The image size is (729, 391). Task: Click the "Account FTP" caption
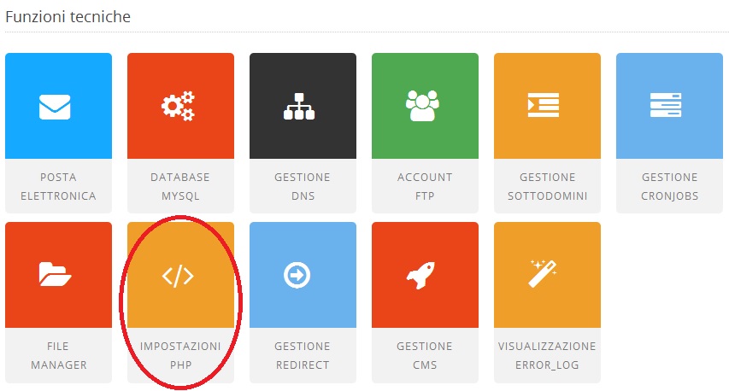[x=425, y=186]
